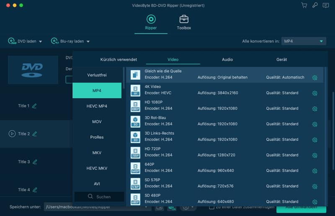
Task: Edit the name of Title 3
Action: click(35, 162)
